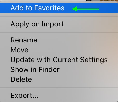Move the preset using the Move entry

point(59,50)
